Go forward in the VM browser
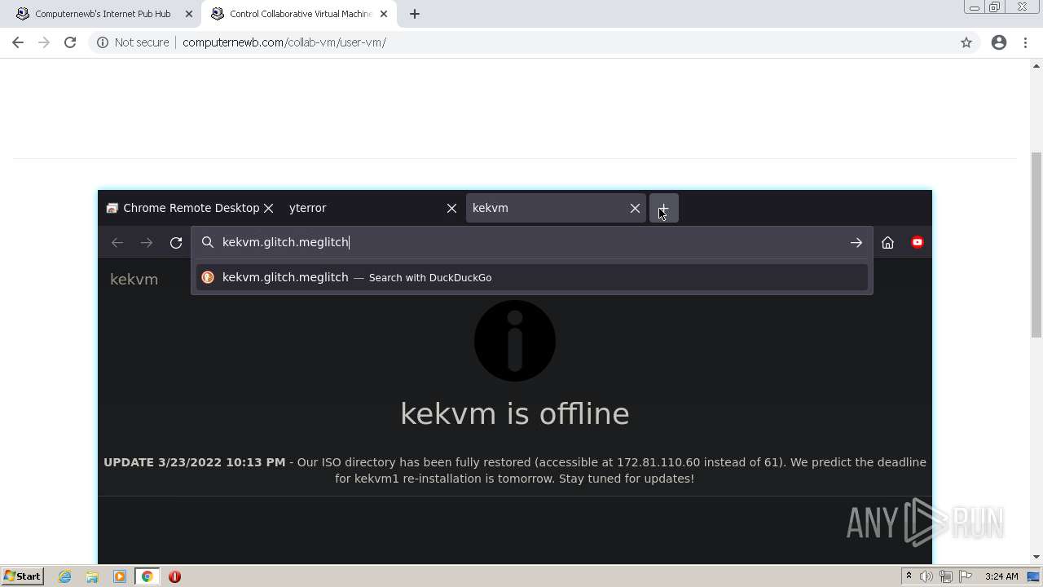Viewport: 1043px width, 587px height. 147,242
